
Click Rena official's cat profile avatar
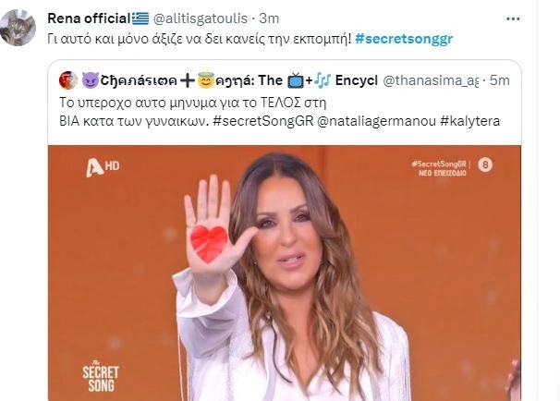pyautogui.click(x=18, y=28)
